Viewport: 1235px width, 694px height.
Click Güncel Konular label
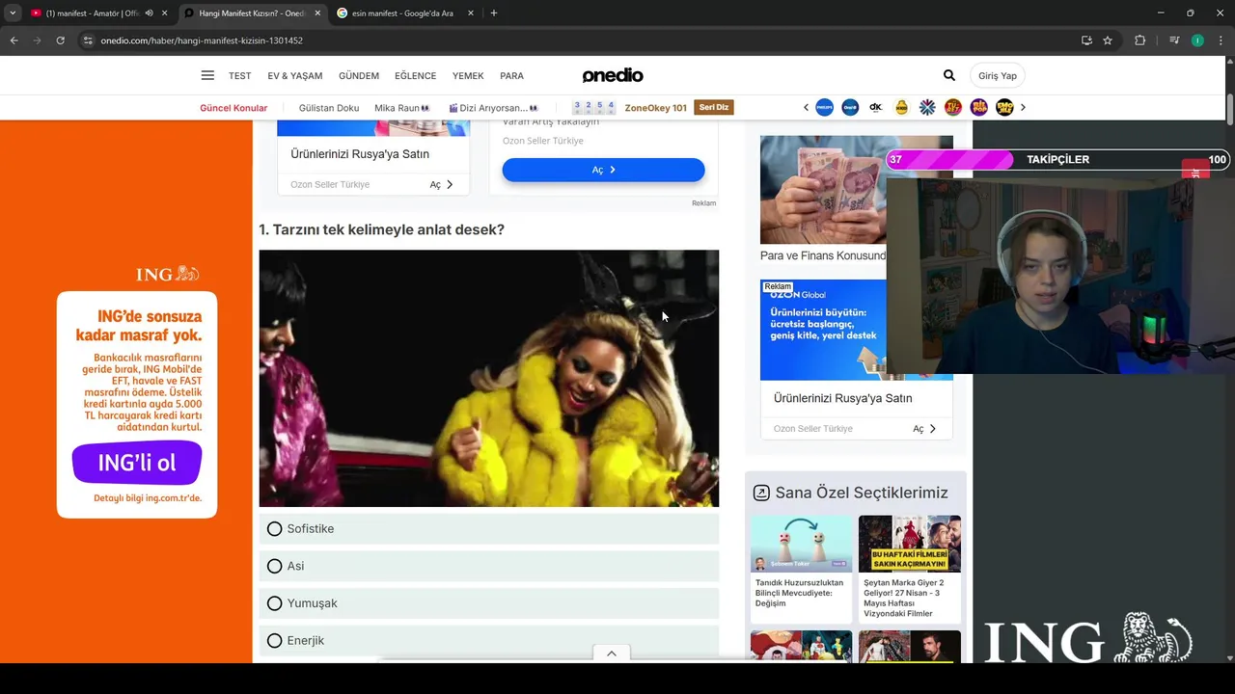point(233,108)
